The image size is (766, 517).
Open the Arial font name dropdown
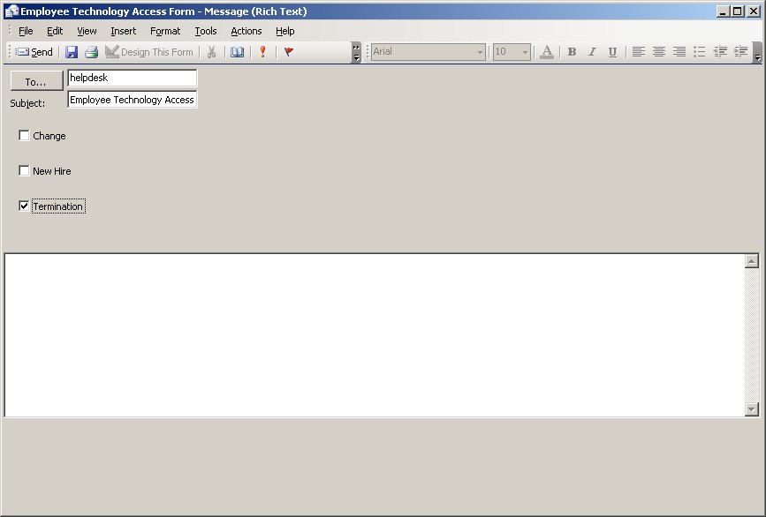pos(481,52)
